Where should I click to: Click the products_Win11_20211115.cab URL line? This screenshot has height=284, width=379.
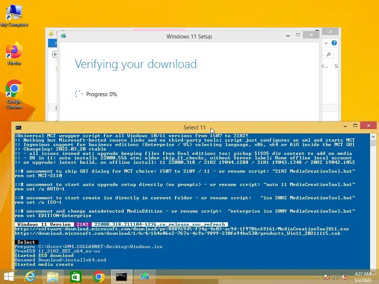click(177, 233)
